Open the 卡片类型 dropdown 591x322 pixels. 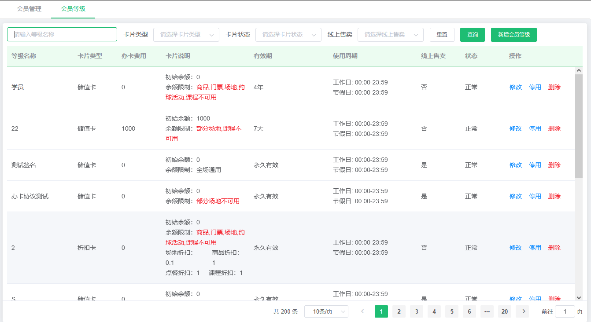click(186, 35)
